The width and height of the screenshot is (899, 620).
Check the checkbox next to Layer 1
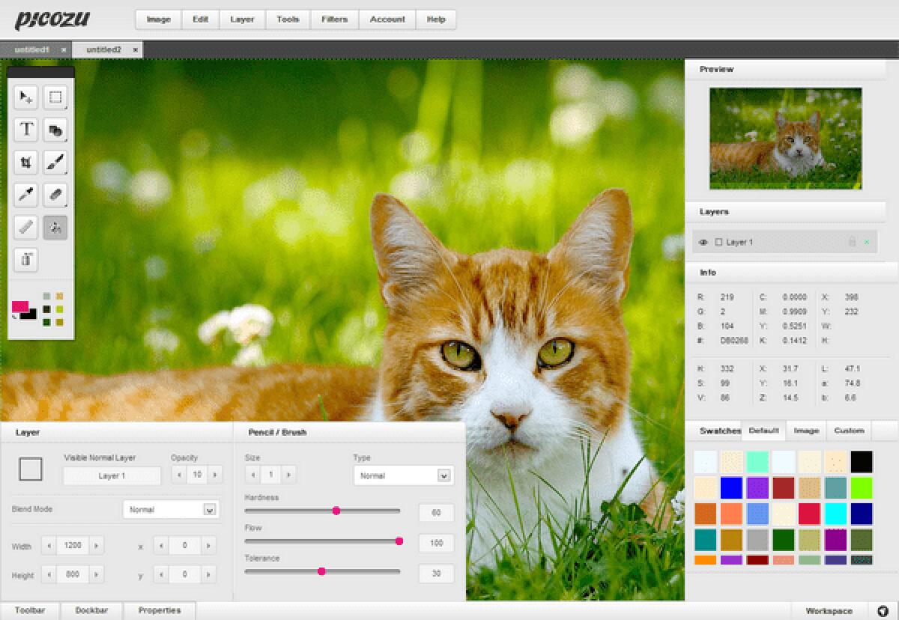point(718,242)
